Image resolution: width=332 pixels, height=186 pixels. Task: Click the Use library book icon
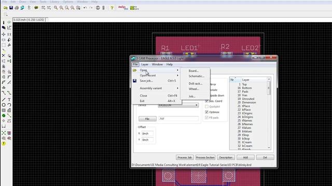tap(36, 8)
